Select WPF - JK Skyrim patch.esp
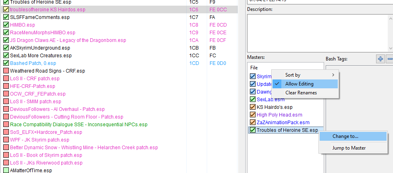Screen dimensions: 393x173 tap(40, 140)
